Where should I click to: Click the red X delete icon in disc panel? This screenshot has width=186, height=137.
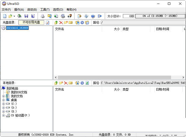[x=61, y=23]
